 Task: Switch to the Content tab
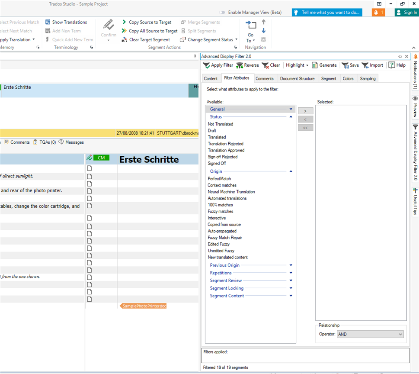click(x=211, y=78)
